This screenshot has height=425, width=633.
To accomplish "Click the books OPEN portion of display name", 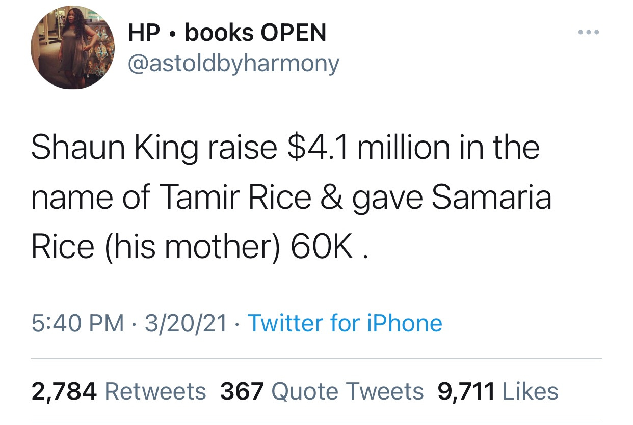I will click(256, 33).
